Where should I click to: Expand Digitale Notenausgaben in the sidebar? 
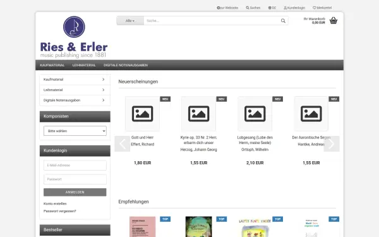tap(75, 100)
